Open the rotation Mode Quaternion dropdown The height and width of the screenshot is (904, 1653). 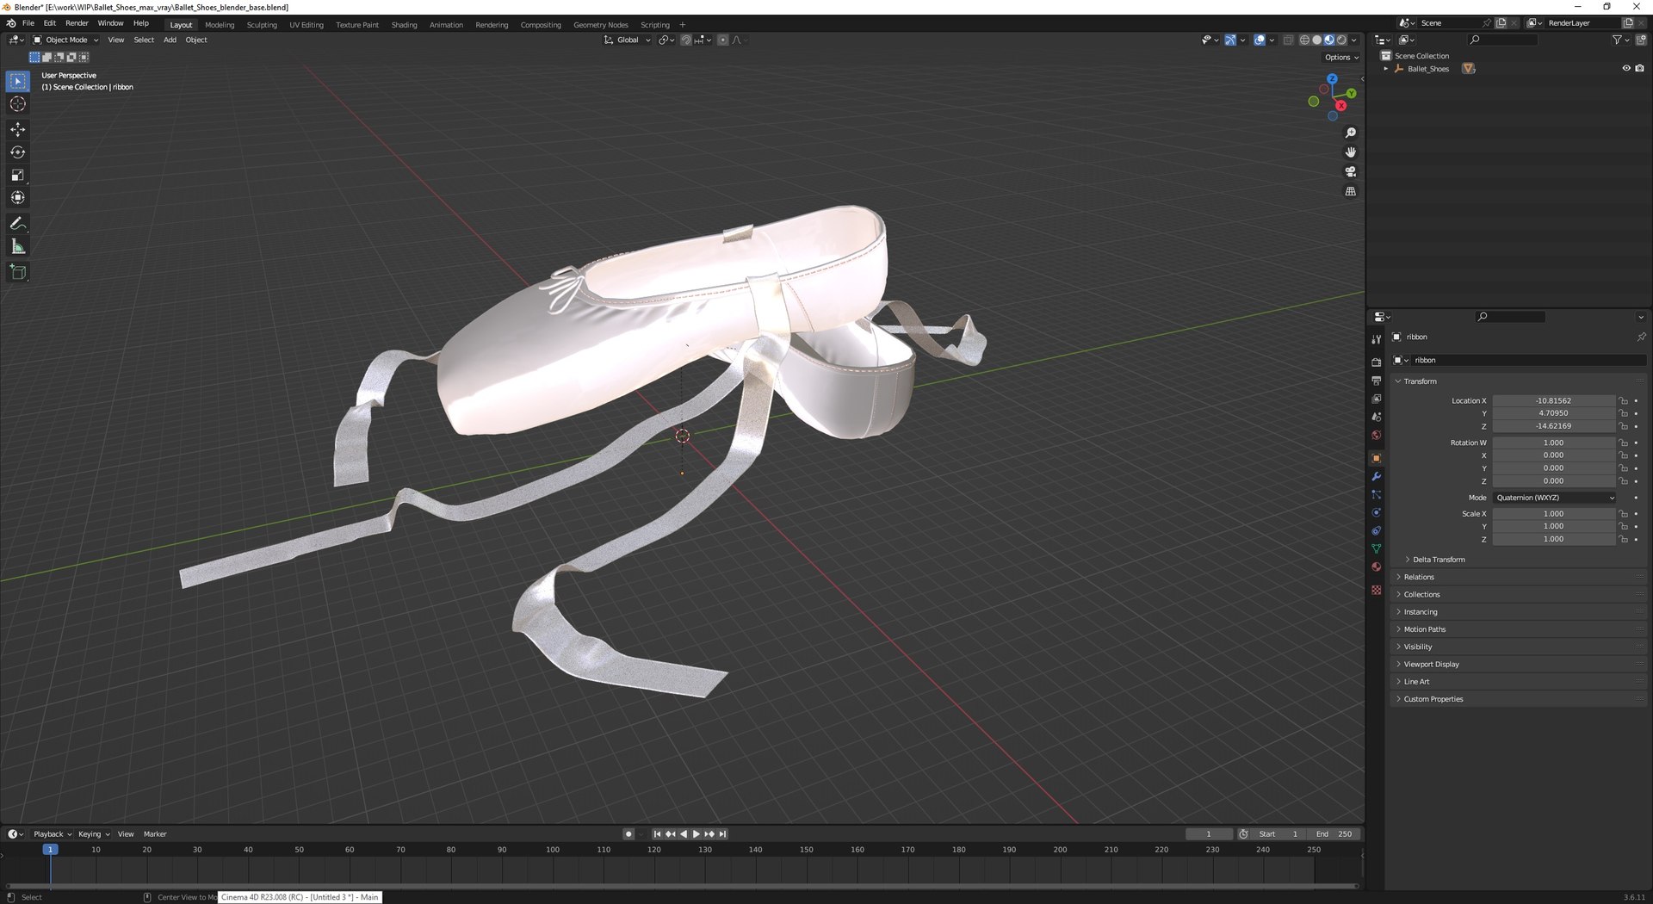click(1554, 498)
